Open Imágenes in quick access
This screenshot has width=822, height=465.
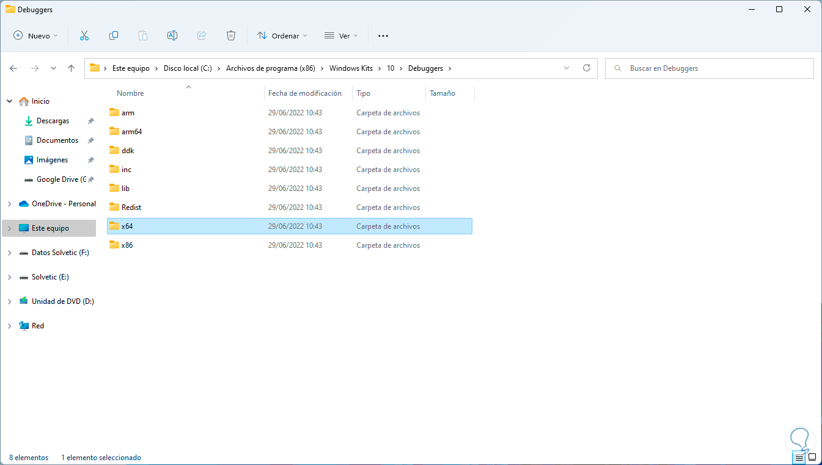tap(52, 160)
